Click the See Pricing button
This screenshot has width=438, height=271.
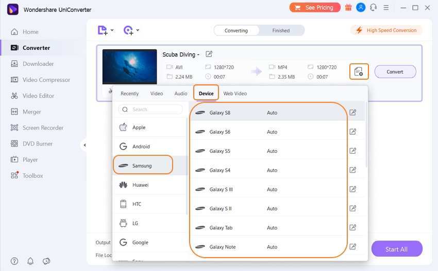pos(315,8)
